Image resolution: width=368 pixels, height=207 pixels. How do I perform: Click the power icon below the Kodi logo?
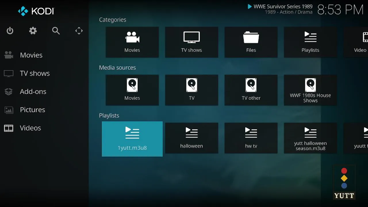click(x=10, y=31)
